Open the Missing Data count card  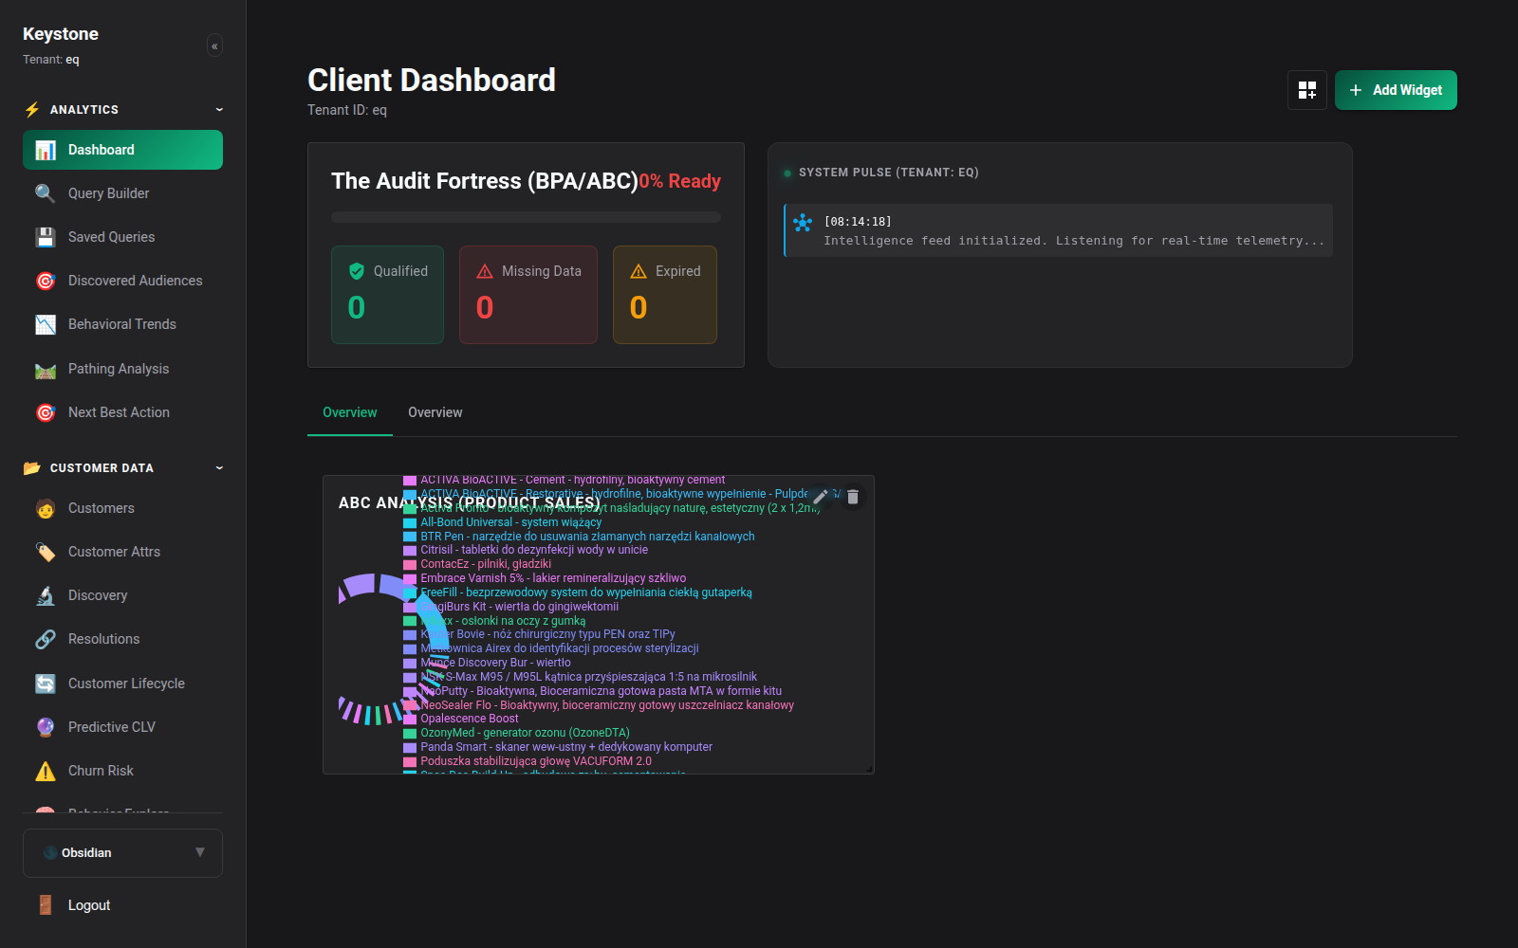pos(528,295)
